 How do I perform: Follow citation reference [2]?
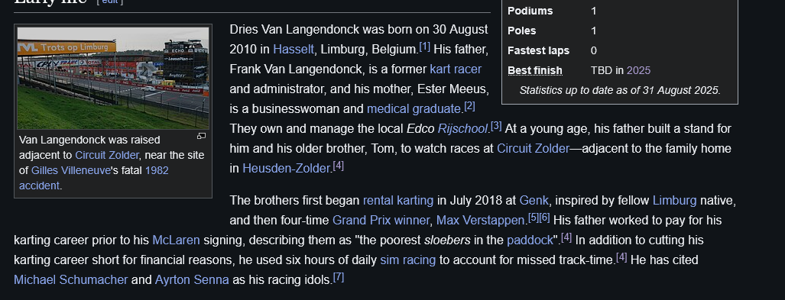coord(469,107)
